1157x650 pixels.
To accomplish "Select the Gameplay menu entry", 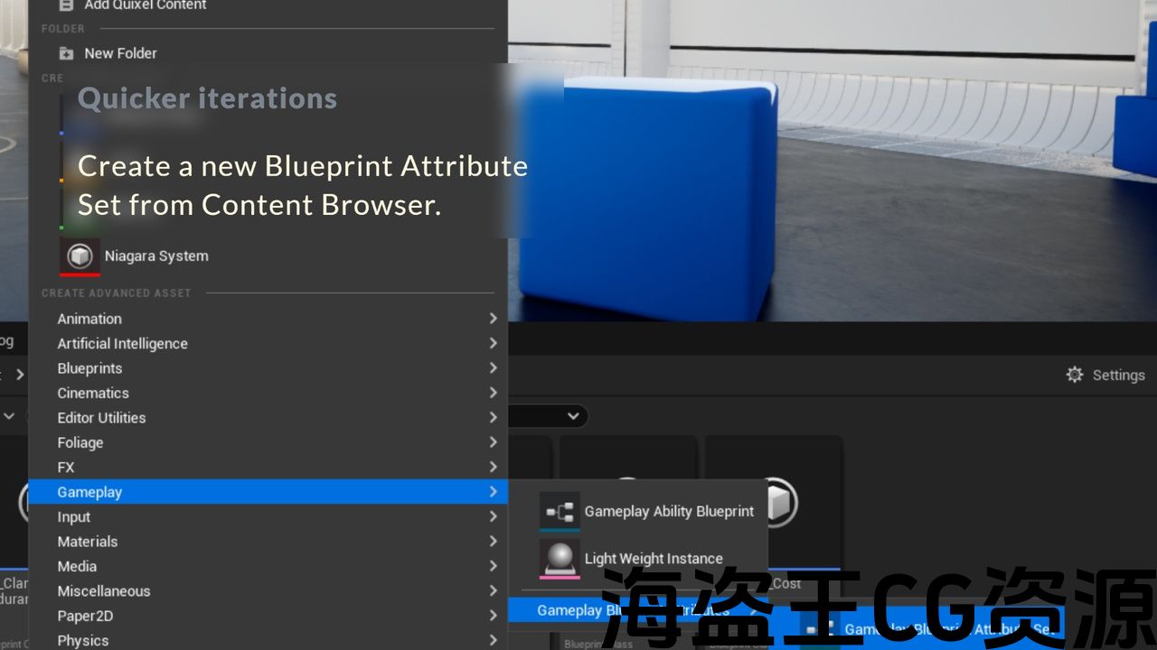I will [89, 492].
